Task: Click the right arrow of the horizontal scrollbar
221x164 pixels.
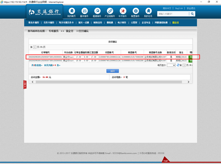Action: coord(189,82)
